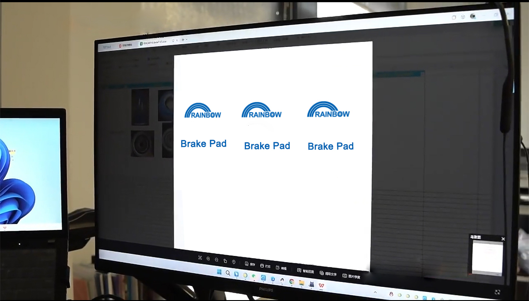
Task: Enter fullscreen with the expand-corners icon
Action: [x=498, y=292]
